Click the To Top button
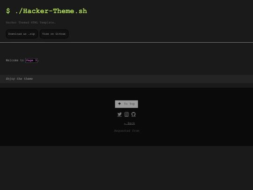Image resolution: width=253 pixels, height=190 pixels. coord(126,104)
